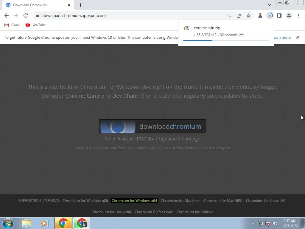Screen dimensions: 305x229
Task: Toggle the downloads bubble icon
Action: coord(270,16)
